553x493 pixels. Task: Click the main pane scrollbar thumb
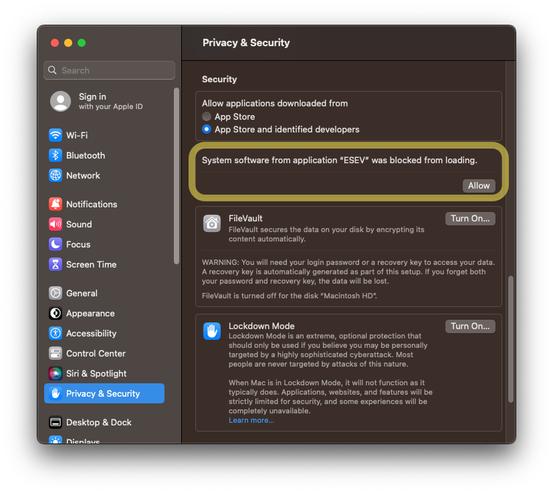coord(510,338)
